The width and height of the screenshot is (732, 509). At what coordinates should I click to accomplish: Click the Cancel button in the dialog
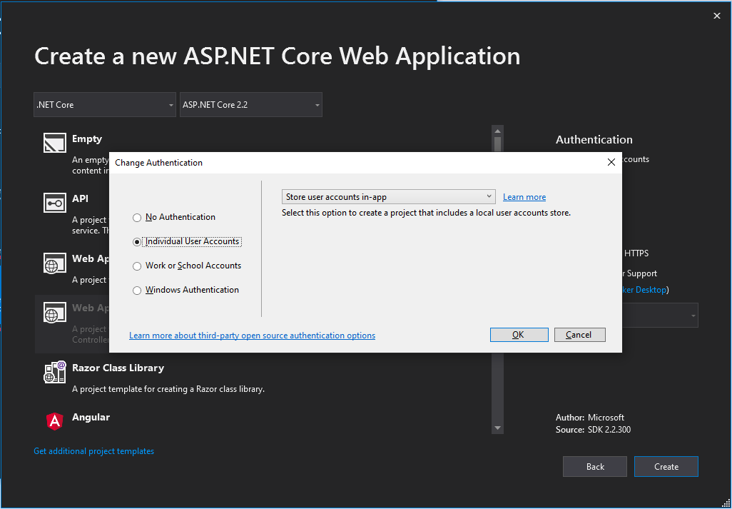[x=580, y=335]
